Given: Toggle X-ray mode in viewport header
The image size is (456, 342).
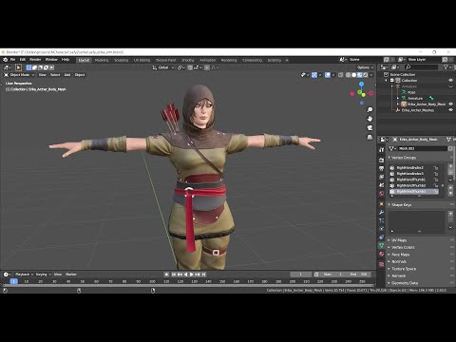Looking at the screenshot, I should point(341,75).
